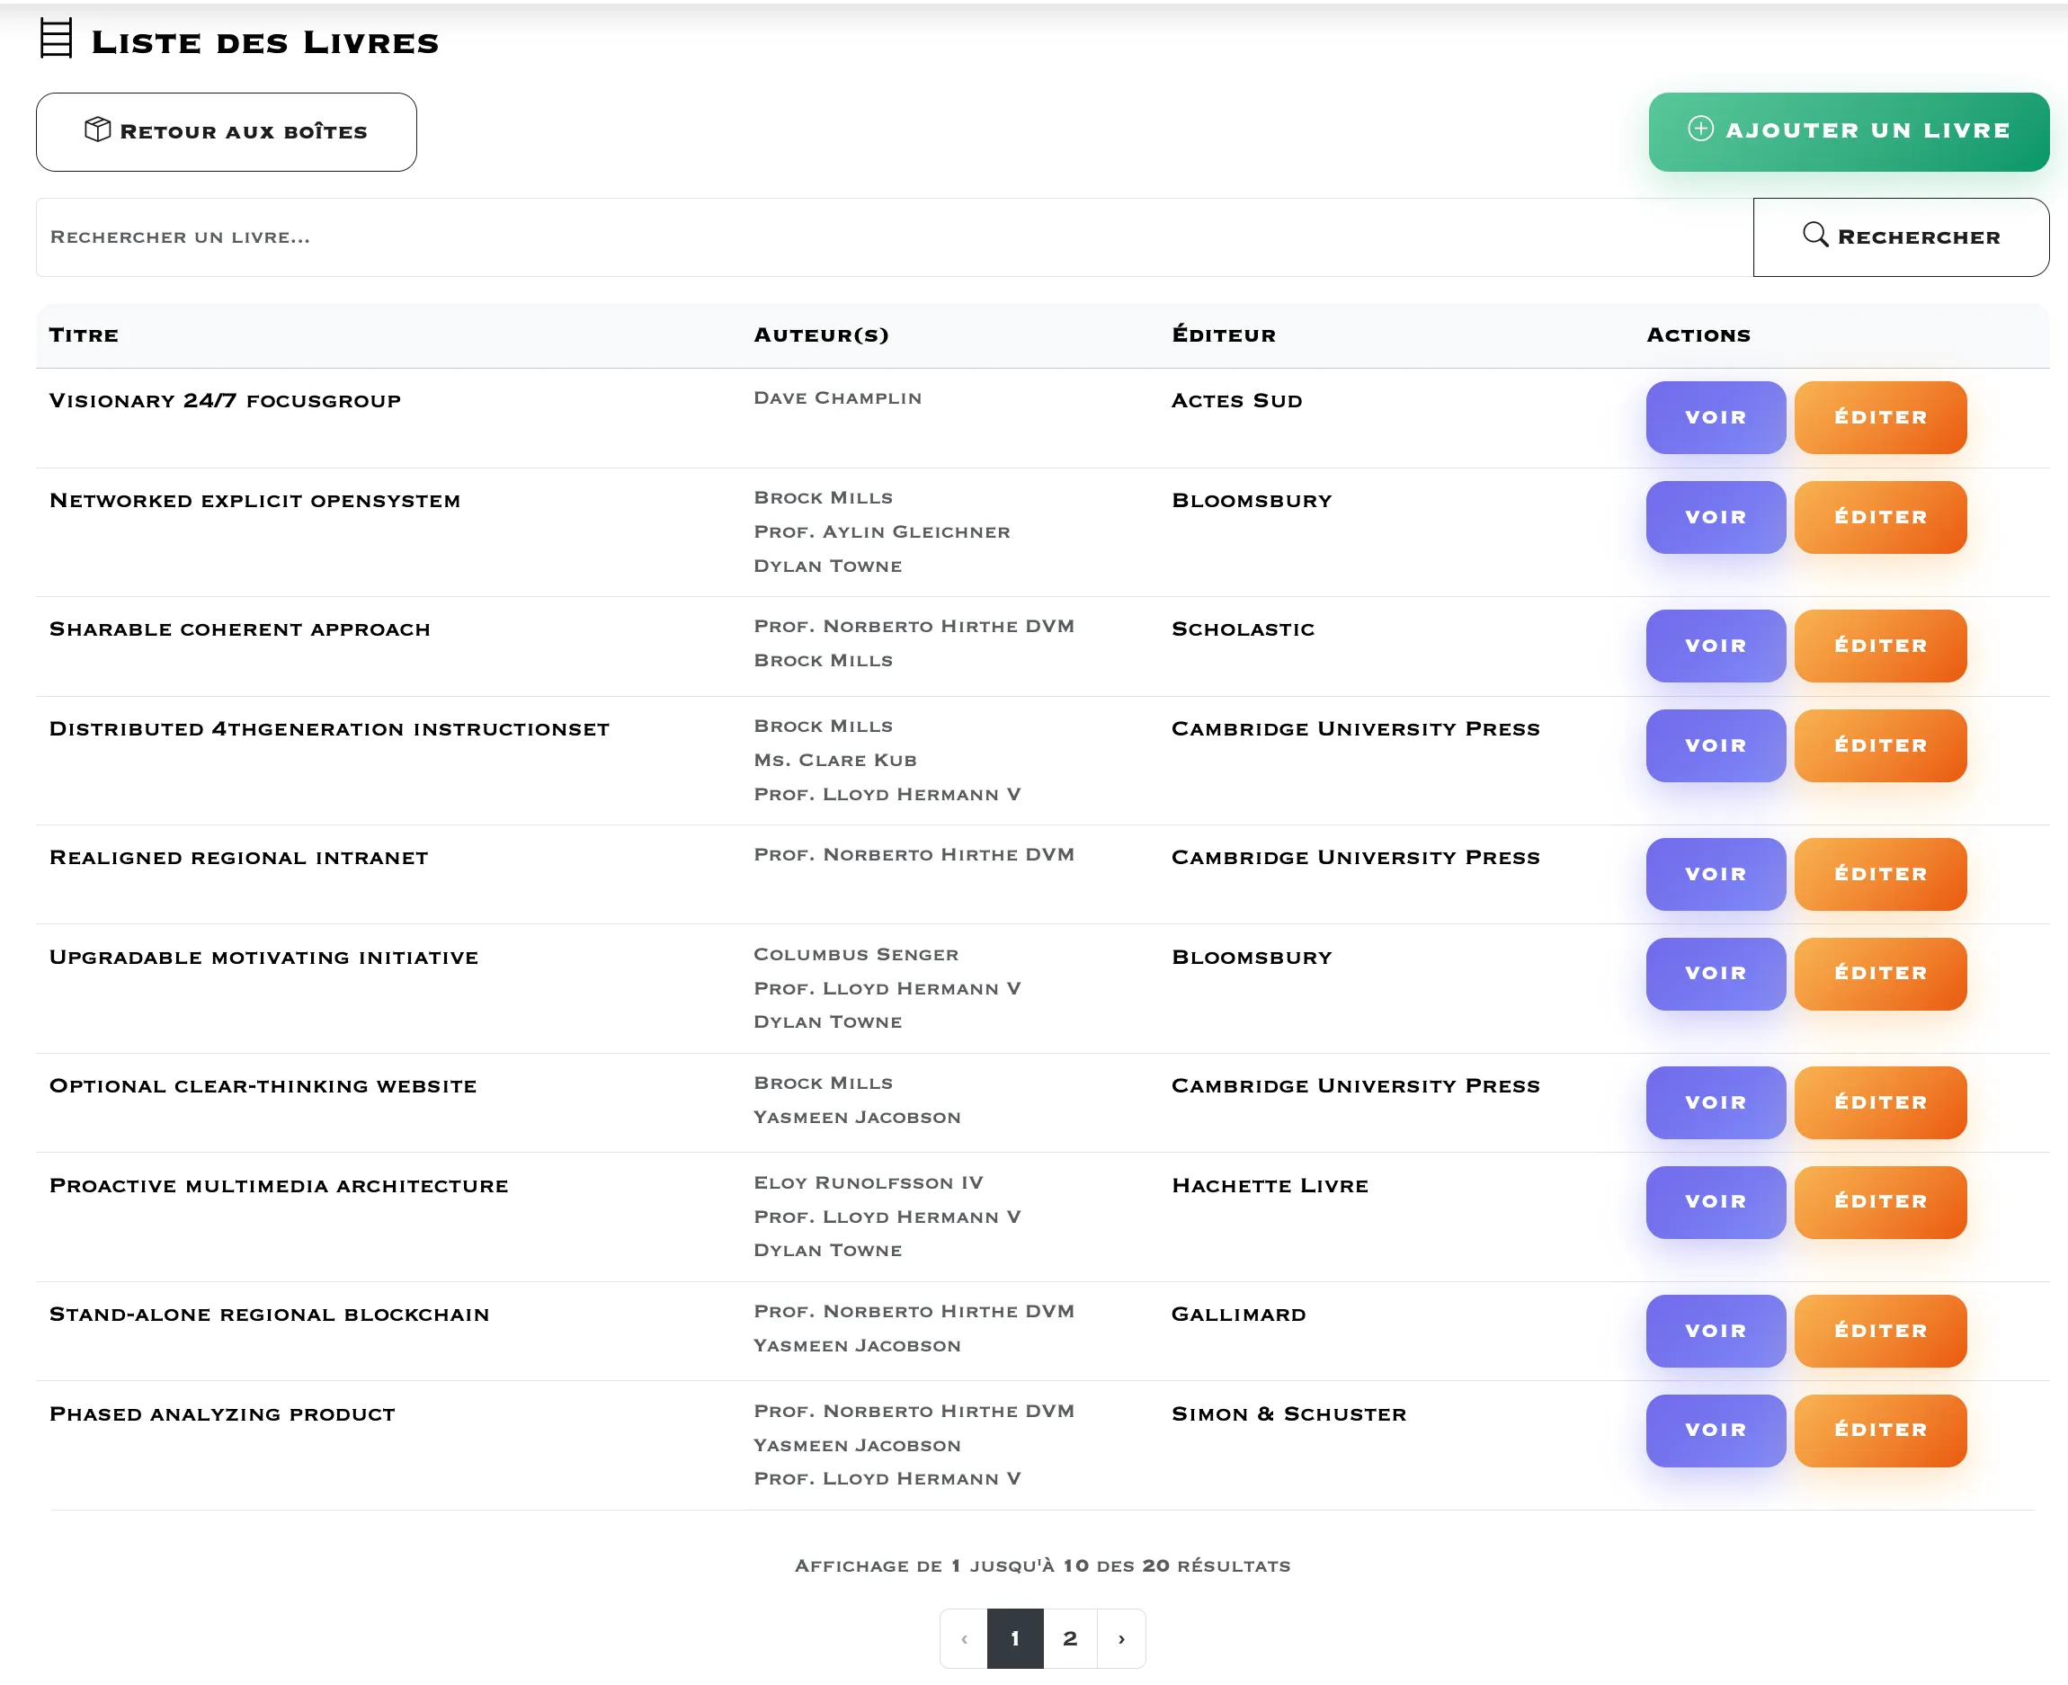The width and height of the screenshot is (2068, 1685).
Task: Edit Distributed 4thgeneration instructionset
Action: click(x=1881, y=745)
